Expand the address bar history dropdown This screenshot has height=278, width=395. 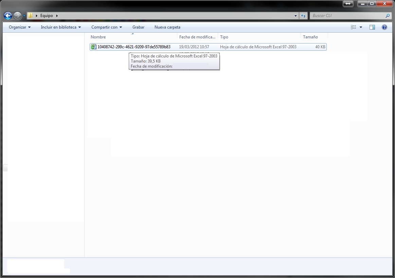click(295, 16)
